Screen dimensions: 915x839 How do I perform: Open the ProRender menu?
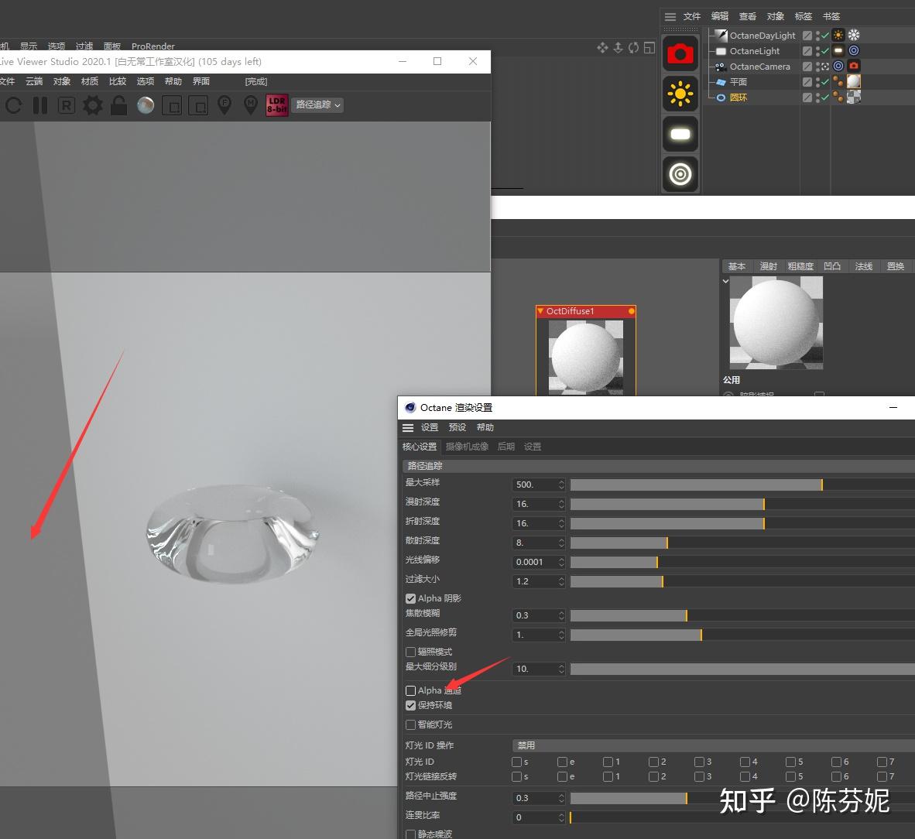152,46
